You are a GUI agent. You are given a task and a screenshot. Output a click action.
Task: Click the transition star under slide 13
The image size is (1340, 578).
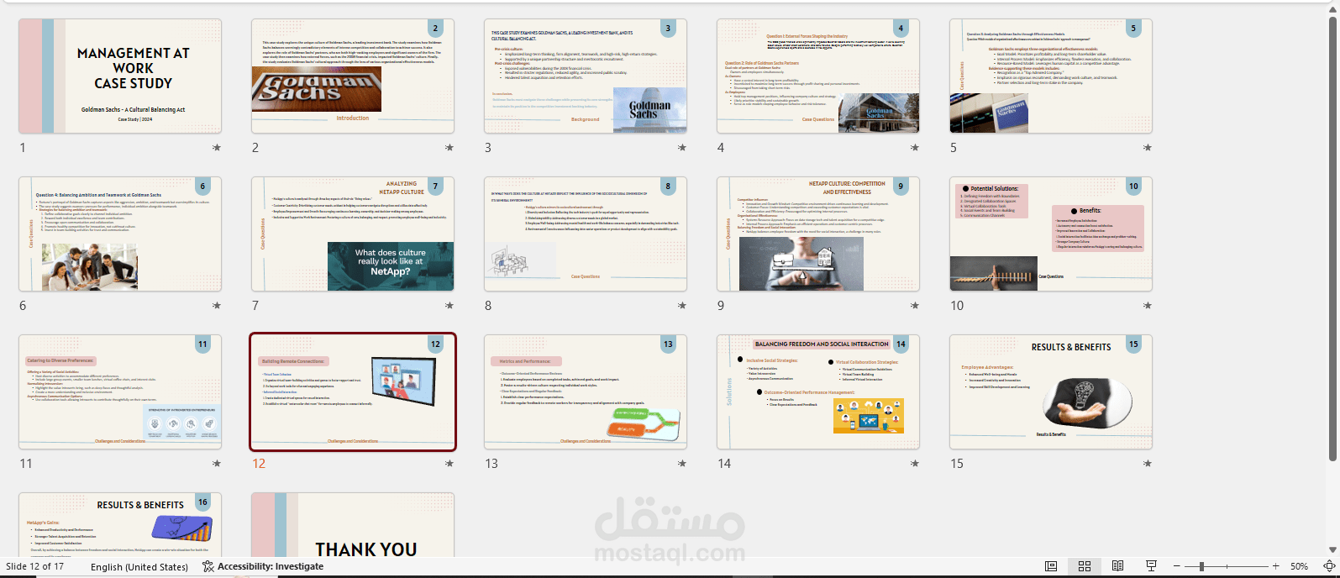pos(682,463)
